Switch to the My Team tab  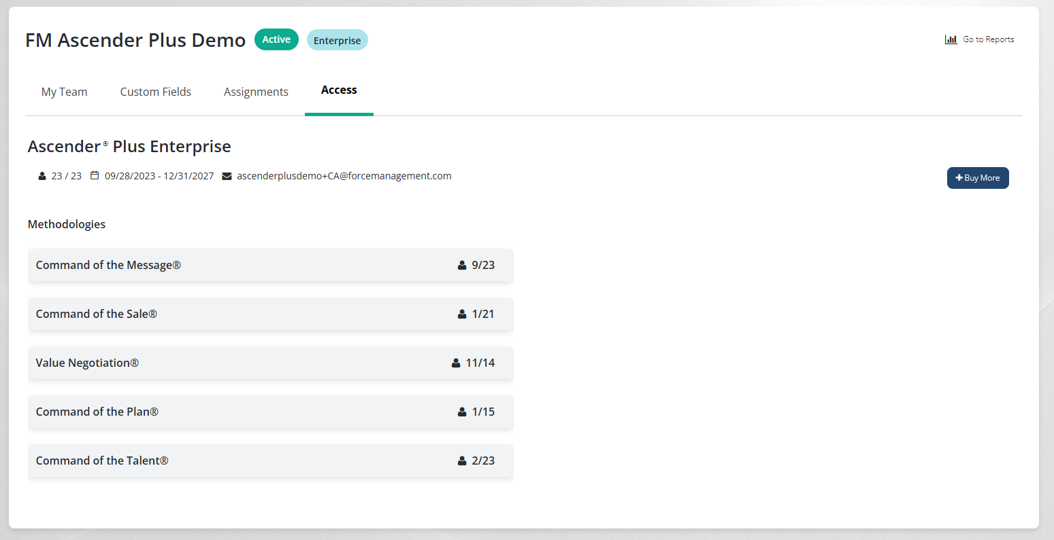[x=64, y=92]
